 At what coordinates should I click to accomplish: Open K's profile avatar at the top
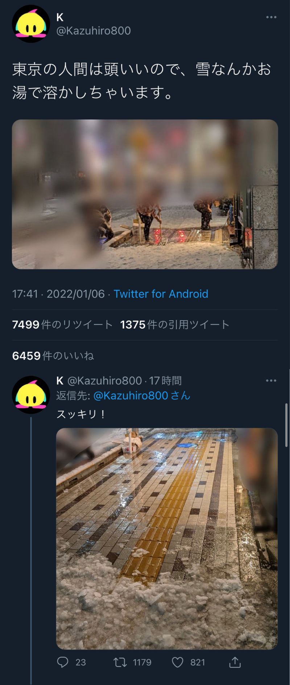[31, 24]
